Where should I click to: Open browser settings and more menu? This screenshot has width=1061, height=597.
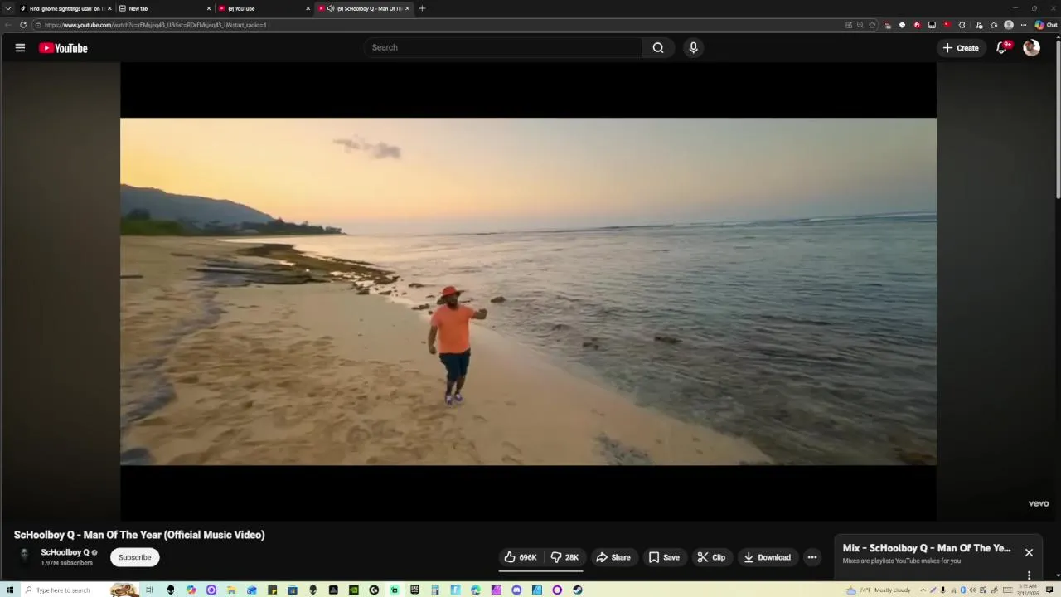click(1024, 25)
